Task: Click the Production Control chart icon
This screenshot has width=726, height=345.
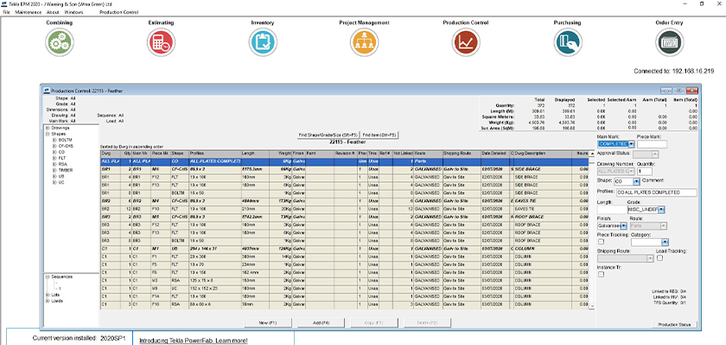Action: pyautogui.click(x=467, y=41)
